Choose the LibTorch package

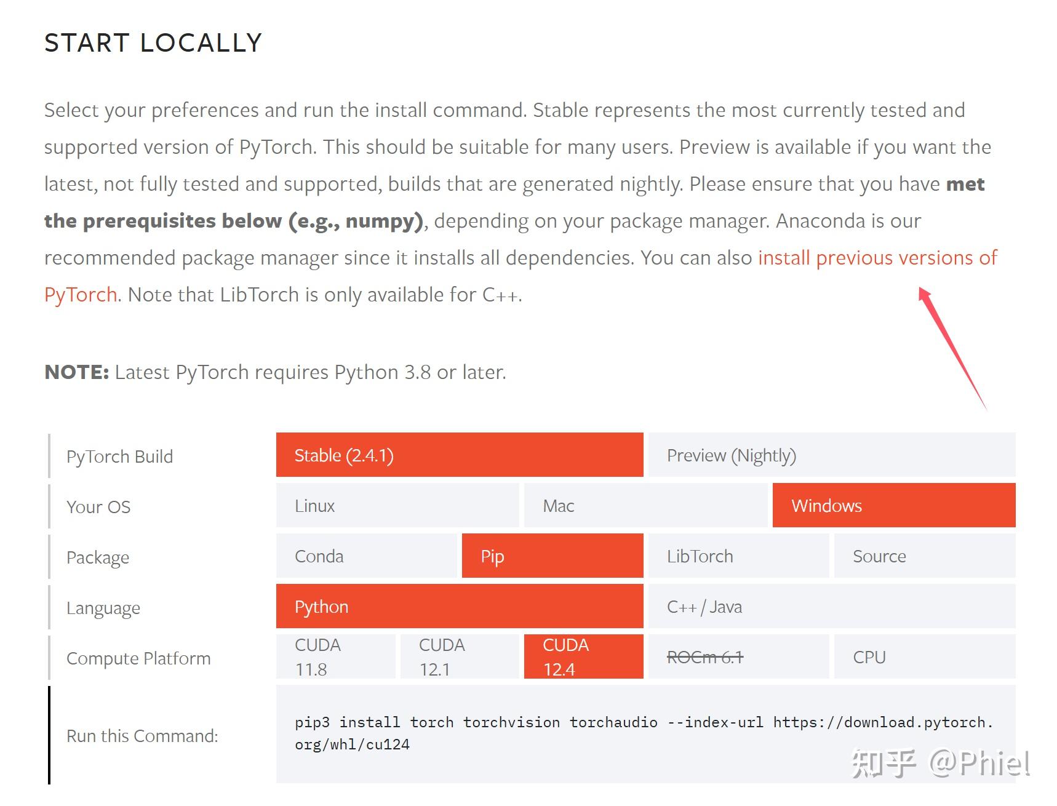(x=738, y=556)
